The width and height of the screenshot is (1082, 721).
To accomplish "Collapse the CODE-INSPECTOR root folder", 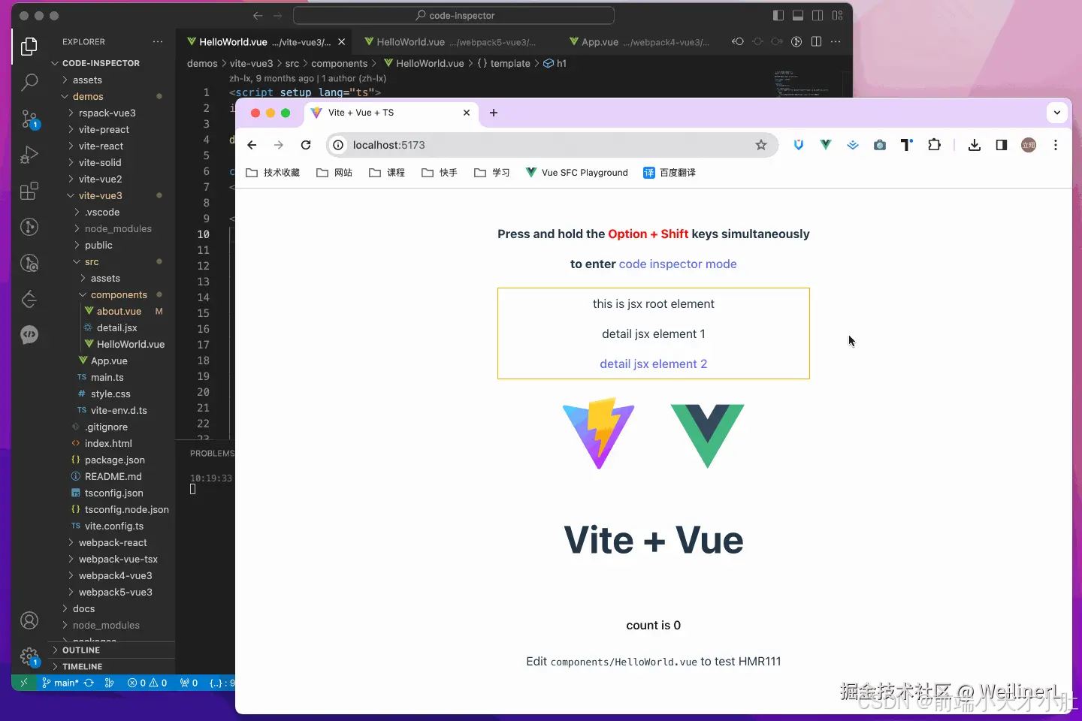I will [x=113, y=63].
